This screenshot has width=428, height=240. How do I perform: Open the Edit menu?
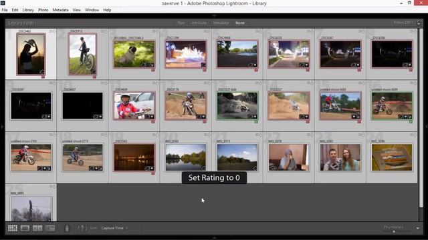click(x=15, y=10)
